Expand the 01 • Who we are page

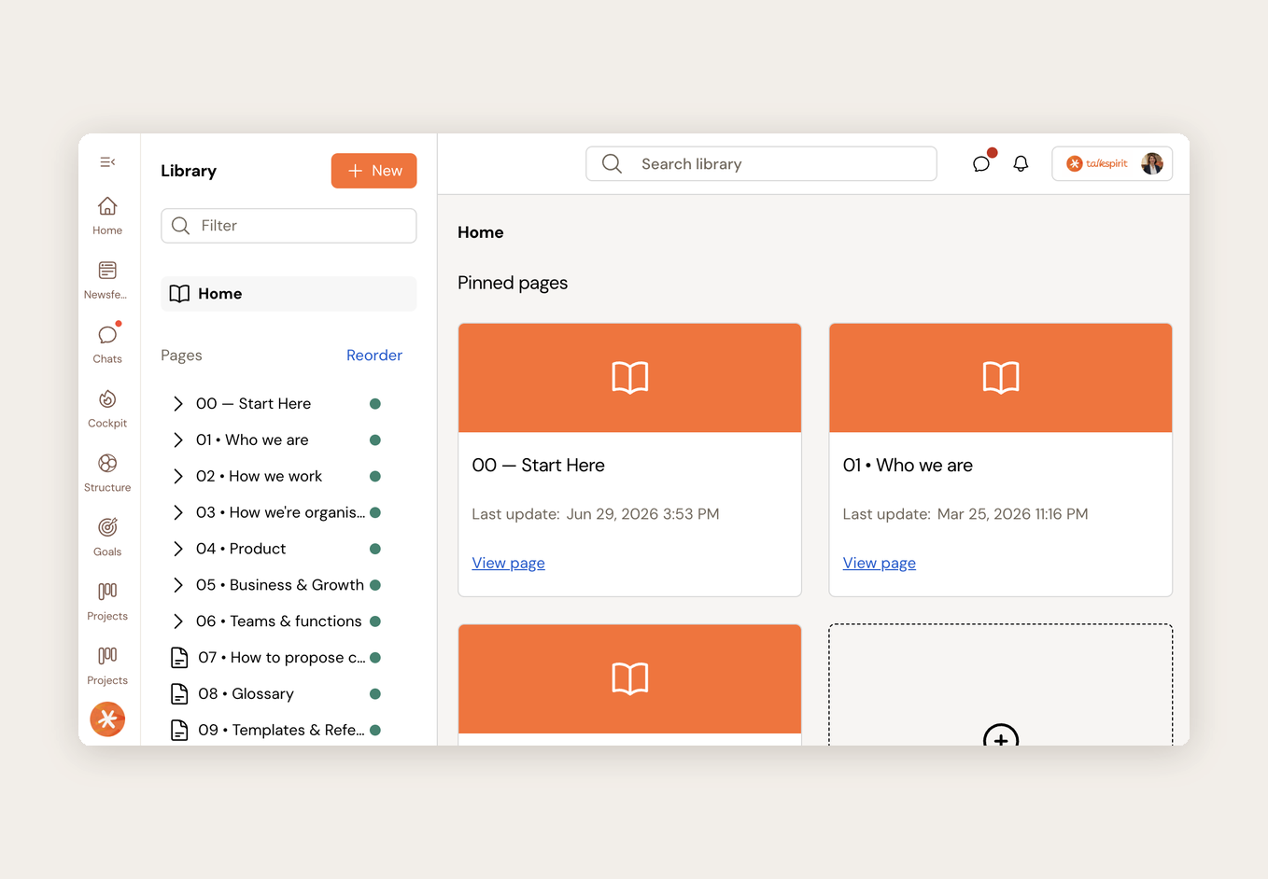pos(178,440)
